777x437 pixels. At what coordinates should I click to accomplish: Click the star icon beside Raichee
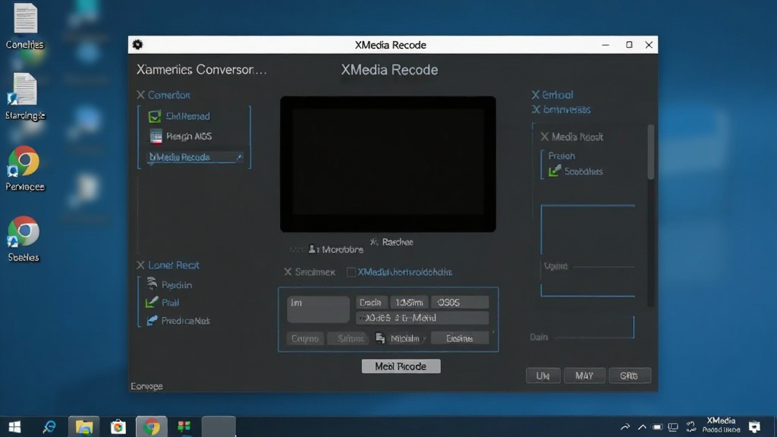374,242
